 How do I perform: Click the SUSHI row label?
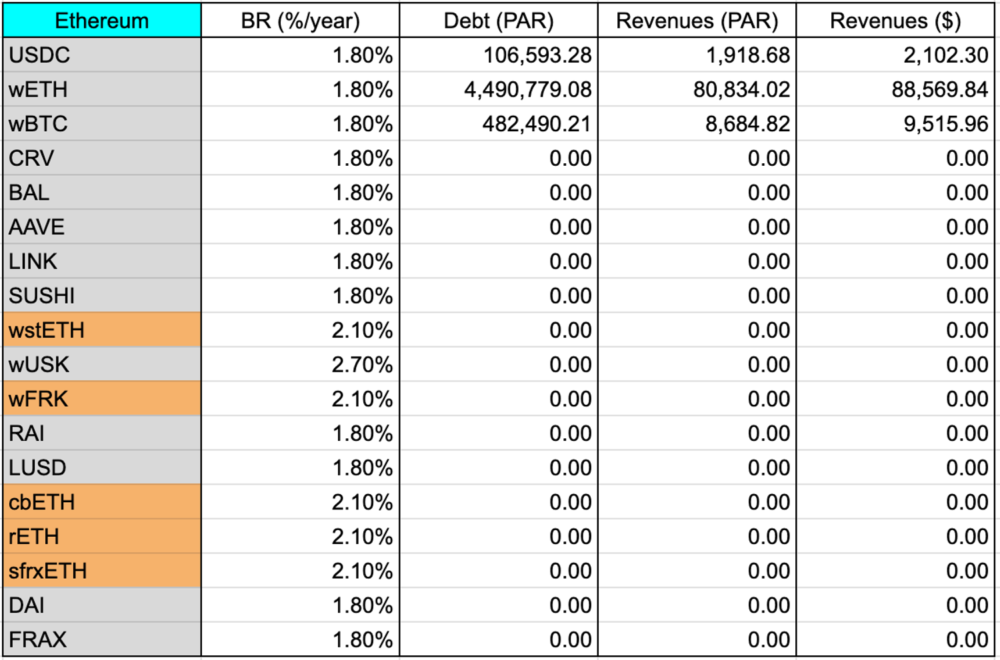(102, 296)
